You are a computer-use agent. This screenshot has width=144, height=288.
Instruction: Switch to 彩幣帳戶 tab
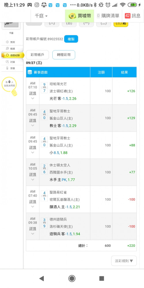37,55
